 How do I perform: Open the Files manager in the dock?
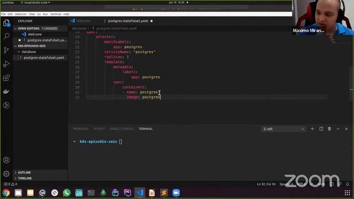point(18,193)
